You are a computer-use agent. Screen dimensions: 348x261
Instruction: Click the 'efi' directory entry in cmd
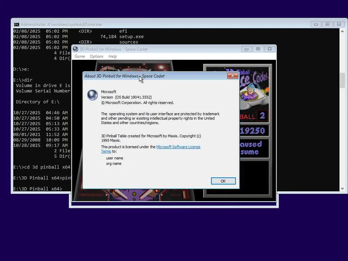pos(123,31)
